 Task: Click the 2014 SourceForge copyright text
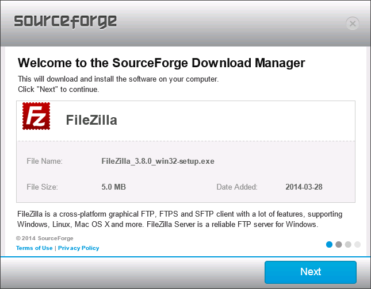click(45, 238)
